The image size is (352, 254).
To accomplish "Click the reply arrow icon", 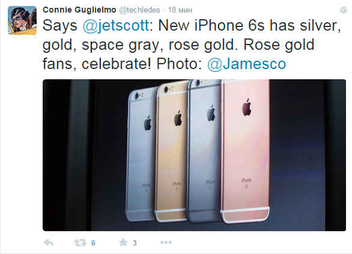I will [48, 243].
